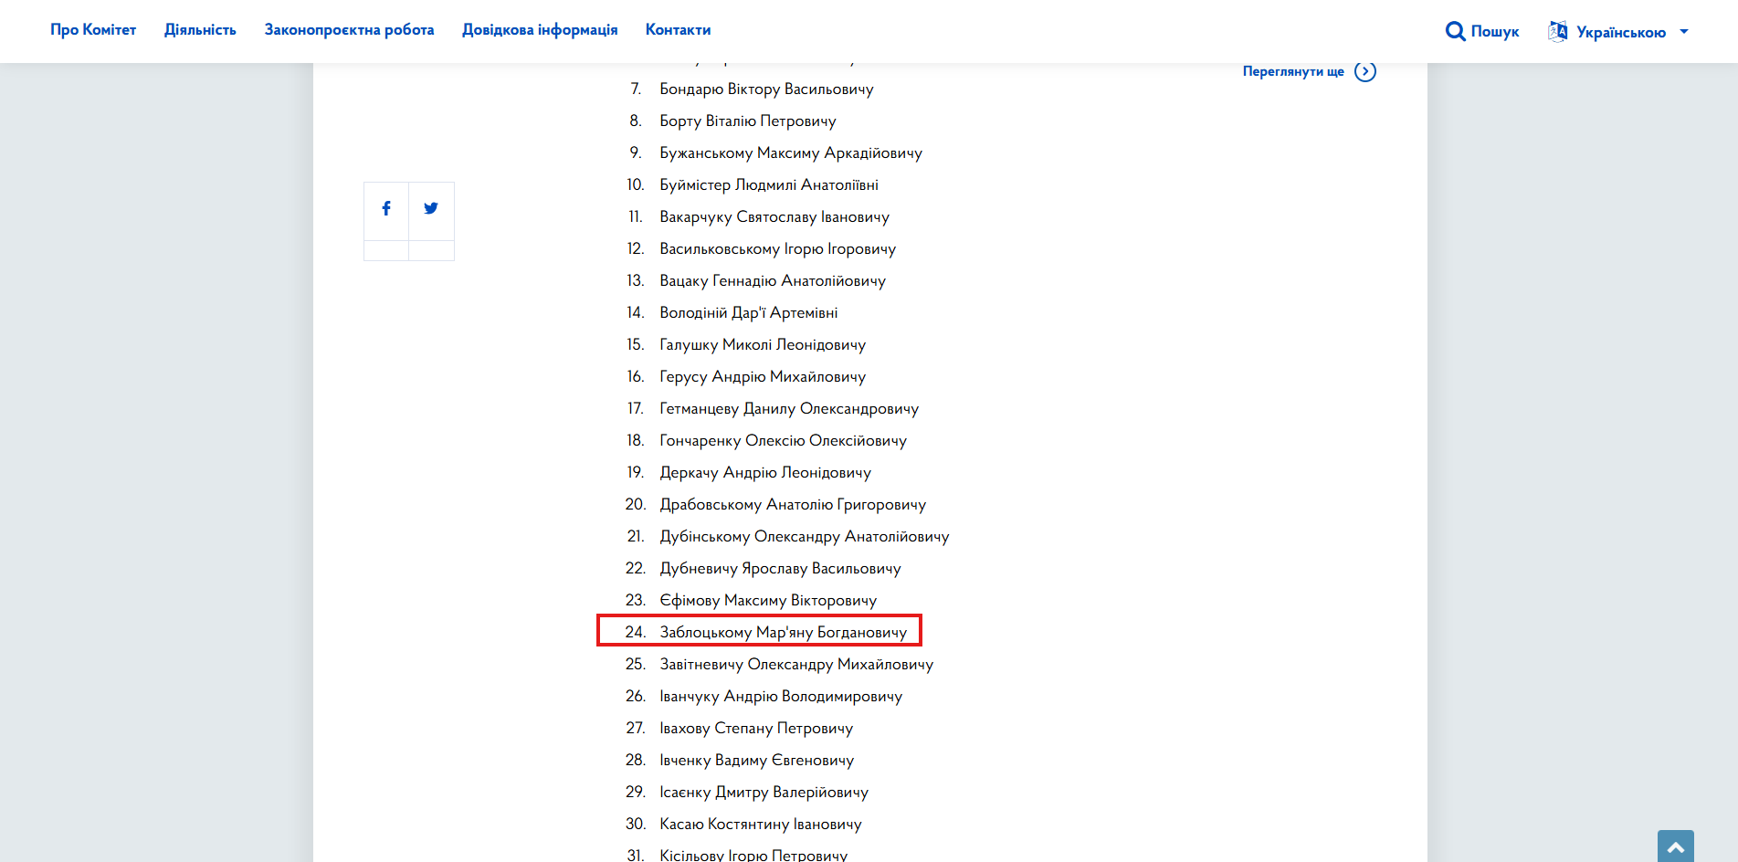Click name Вакарчуку Святославу Івановичу
Screen dimensions: 1738x862
click(774, 217)
